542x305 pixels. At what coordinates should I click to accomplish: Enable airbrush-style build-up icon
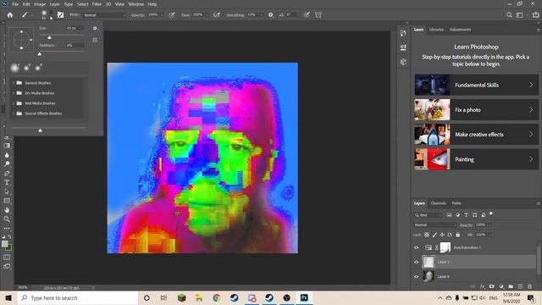tap(217, 15)
